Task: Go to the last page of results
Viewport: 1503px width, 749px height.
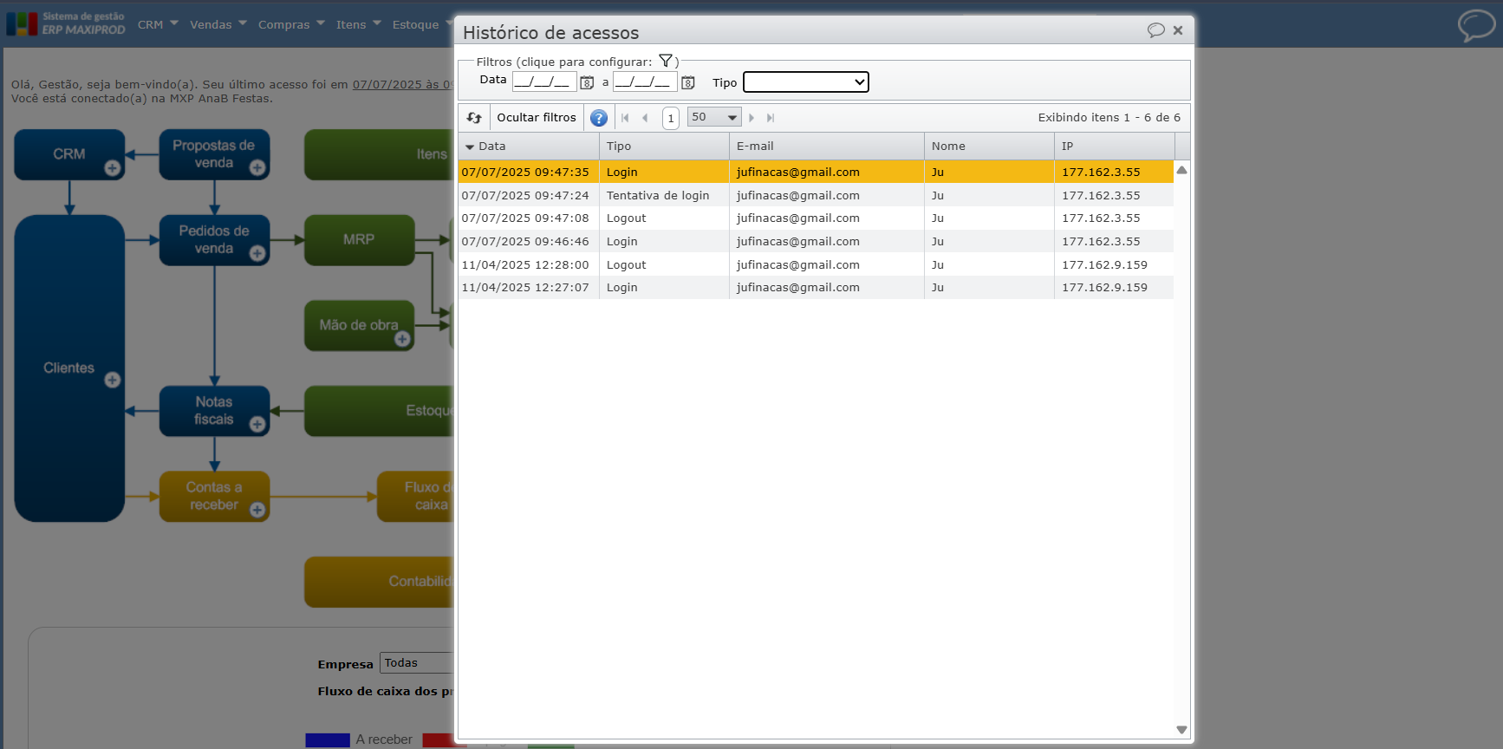Action: click(x=771, y=118)
